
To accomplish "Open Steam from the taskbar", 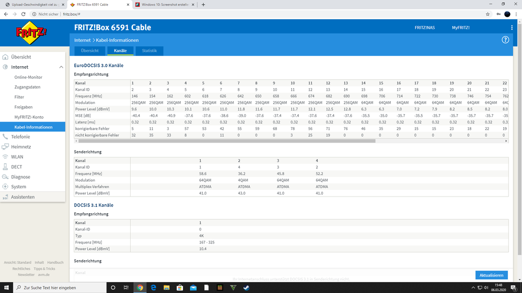I will pyautogui.click(x=246, y=288).
